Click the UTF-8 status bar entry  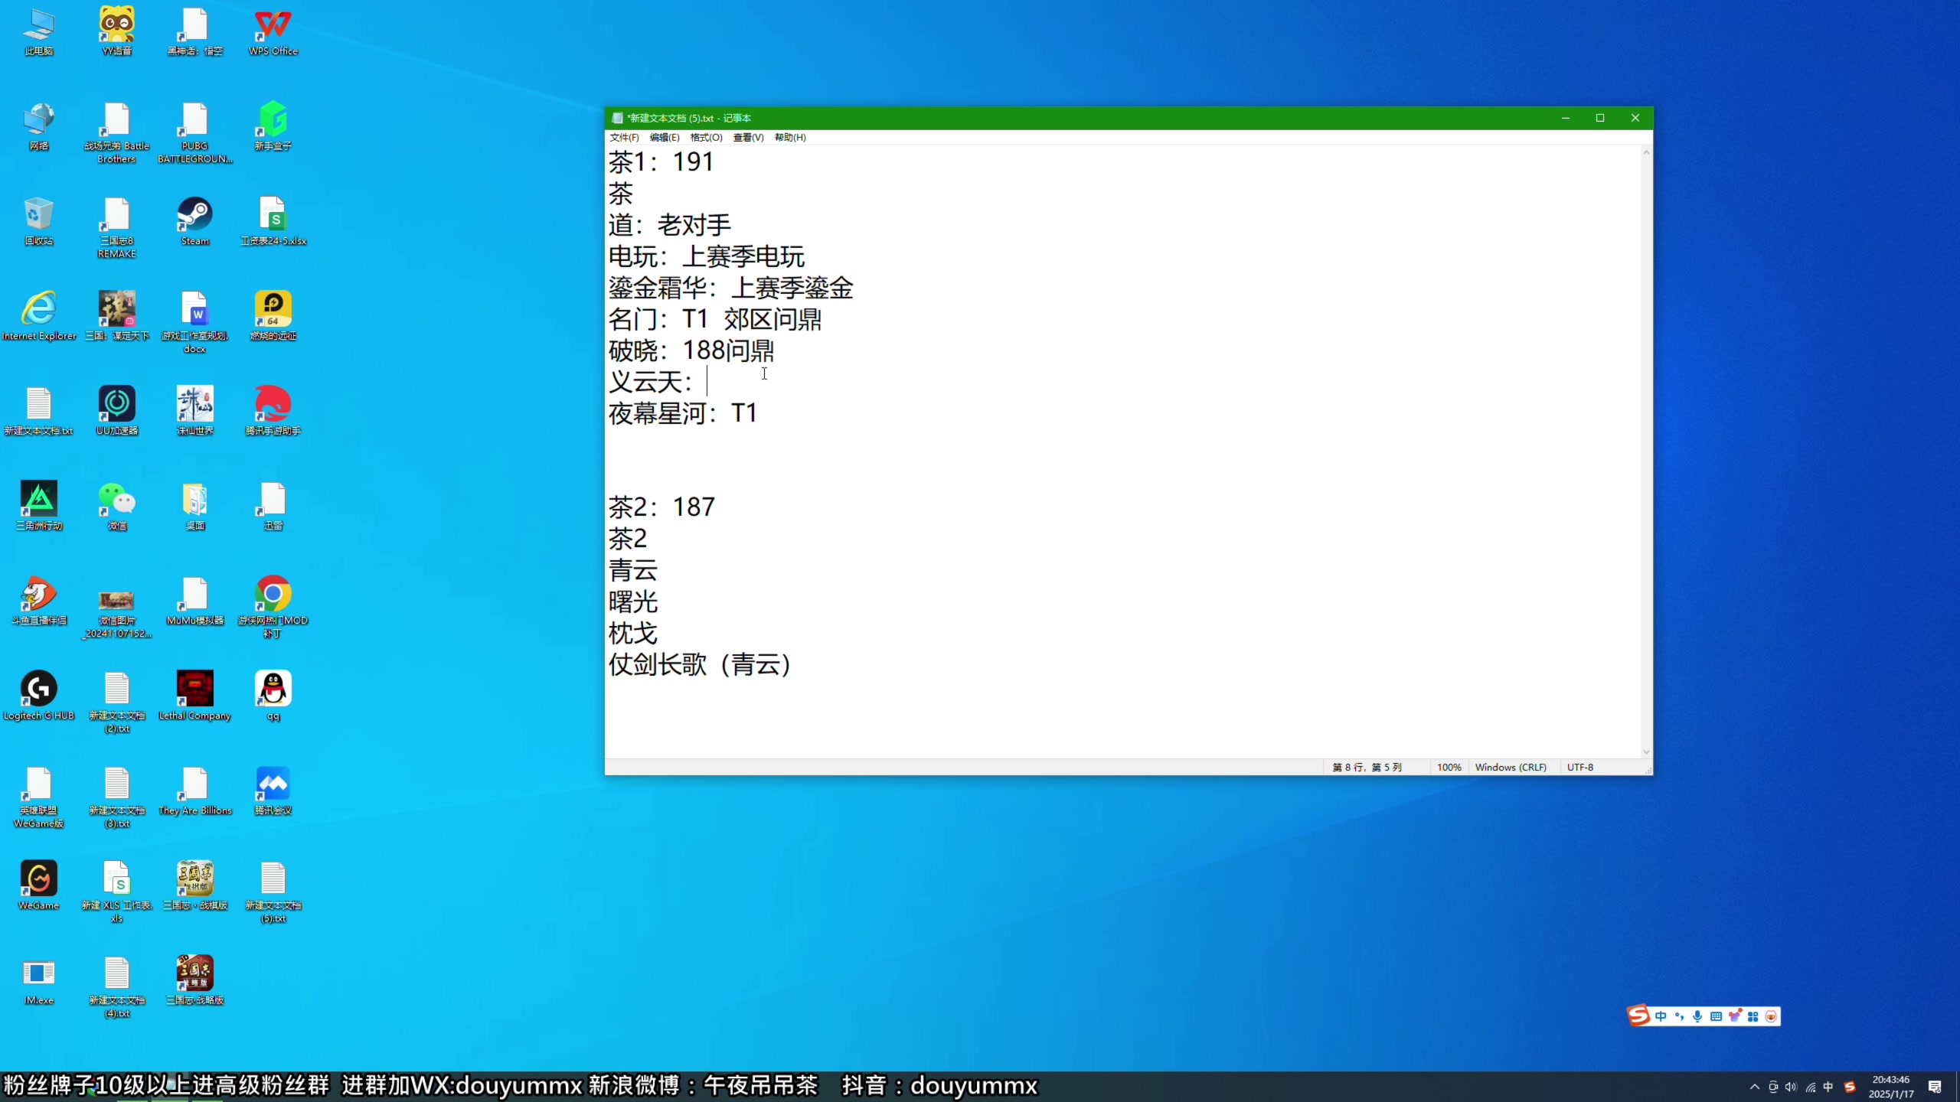1580,768
